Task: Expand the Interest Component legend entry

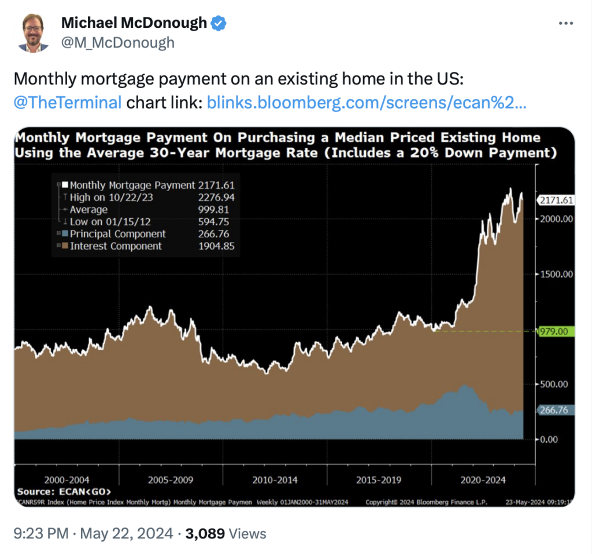Action: pyautogui.click(x=58, y=246)
